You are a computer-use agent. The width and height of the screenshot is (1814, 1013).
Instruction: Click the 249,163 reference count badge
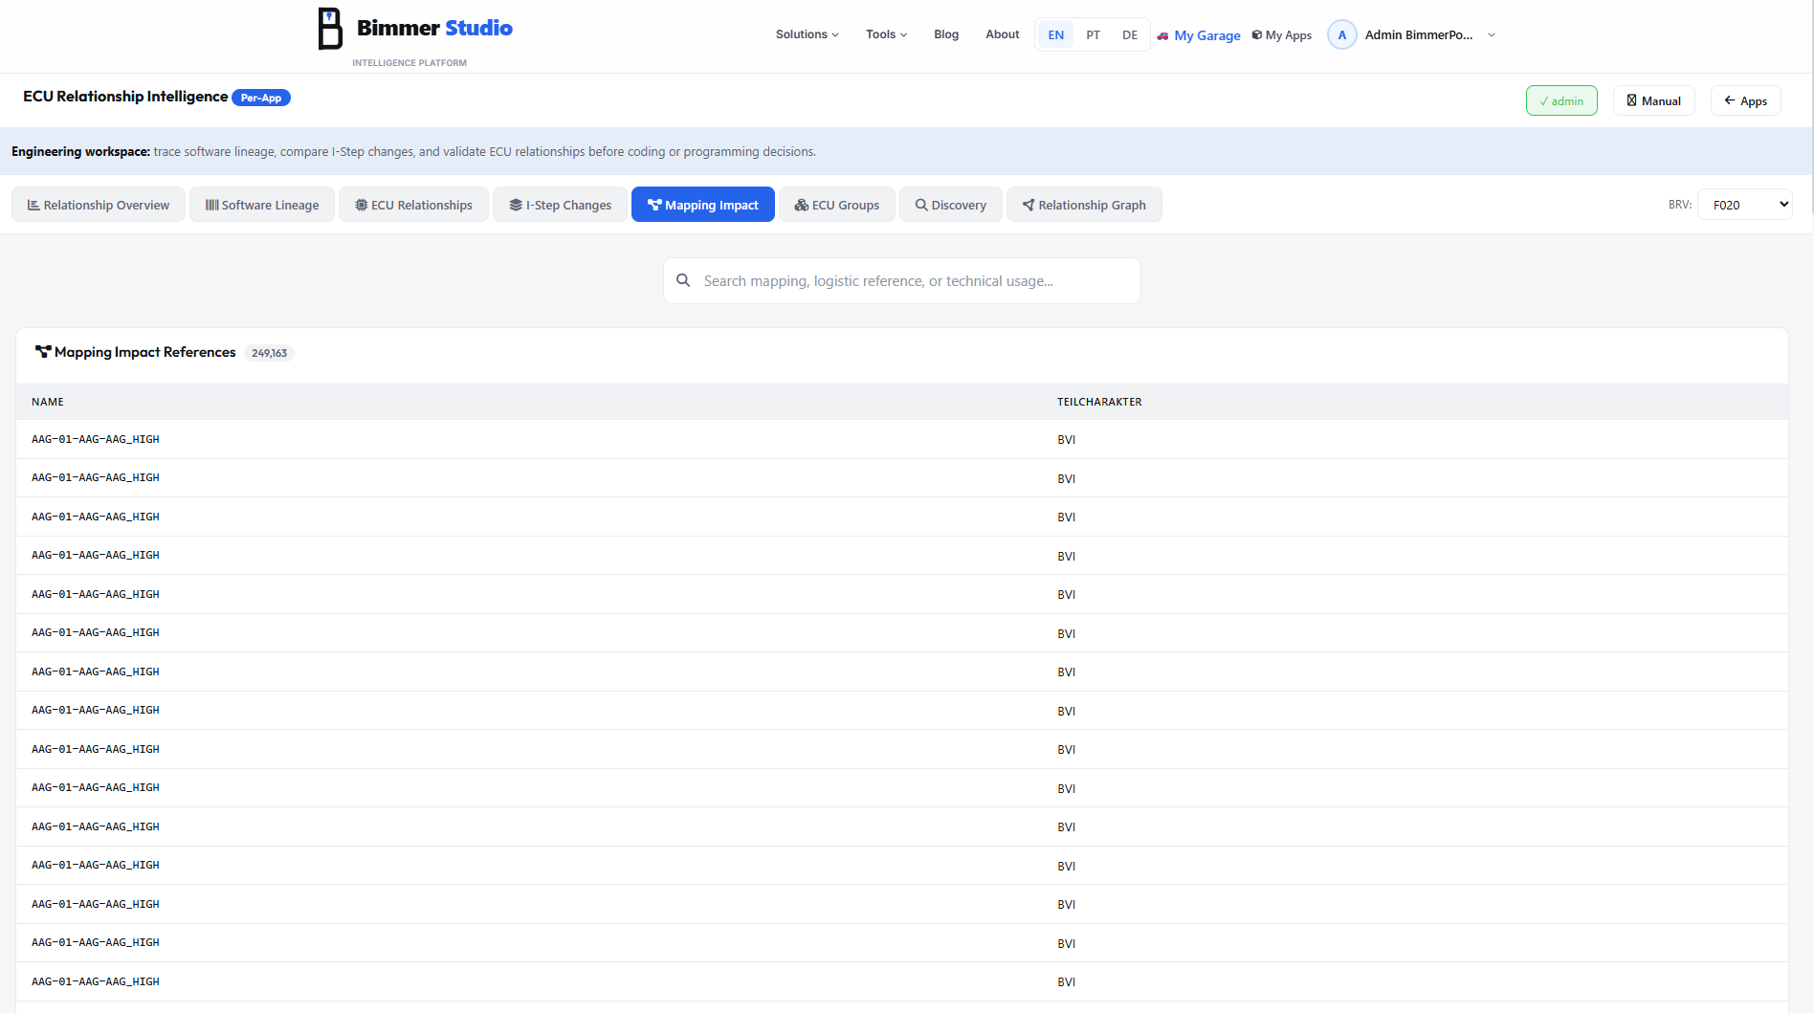click(269, 353)
